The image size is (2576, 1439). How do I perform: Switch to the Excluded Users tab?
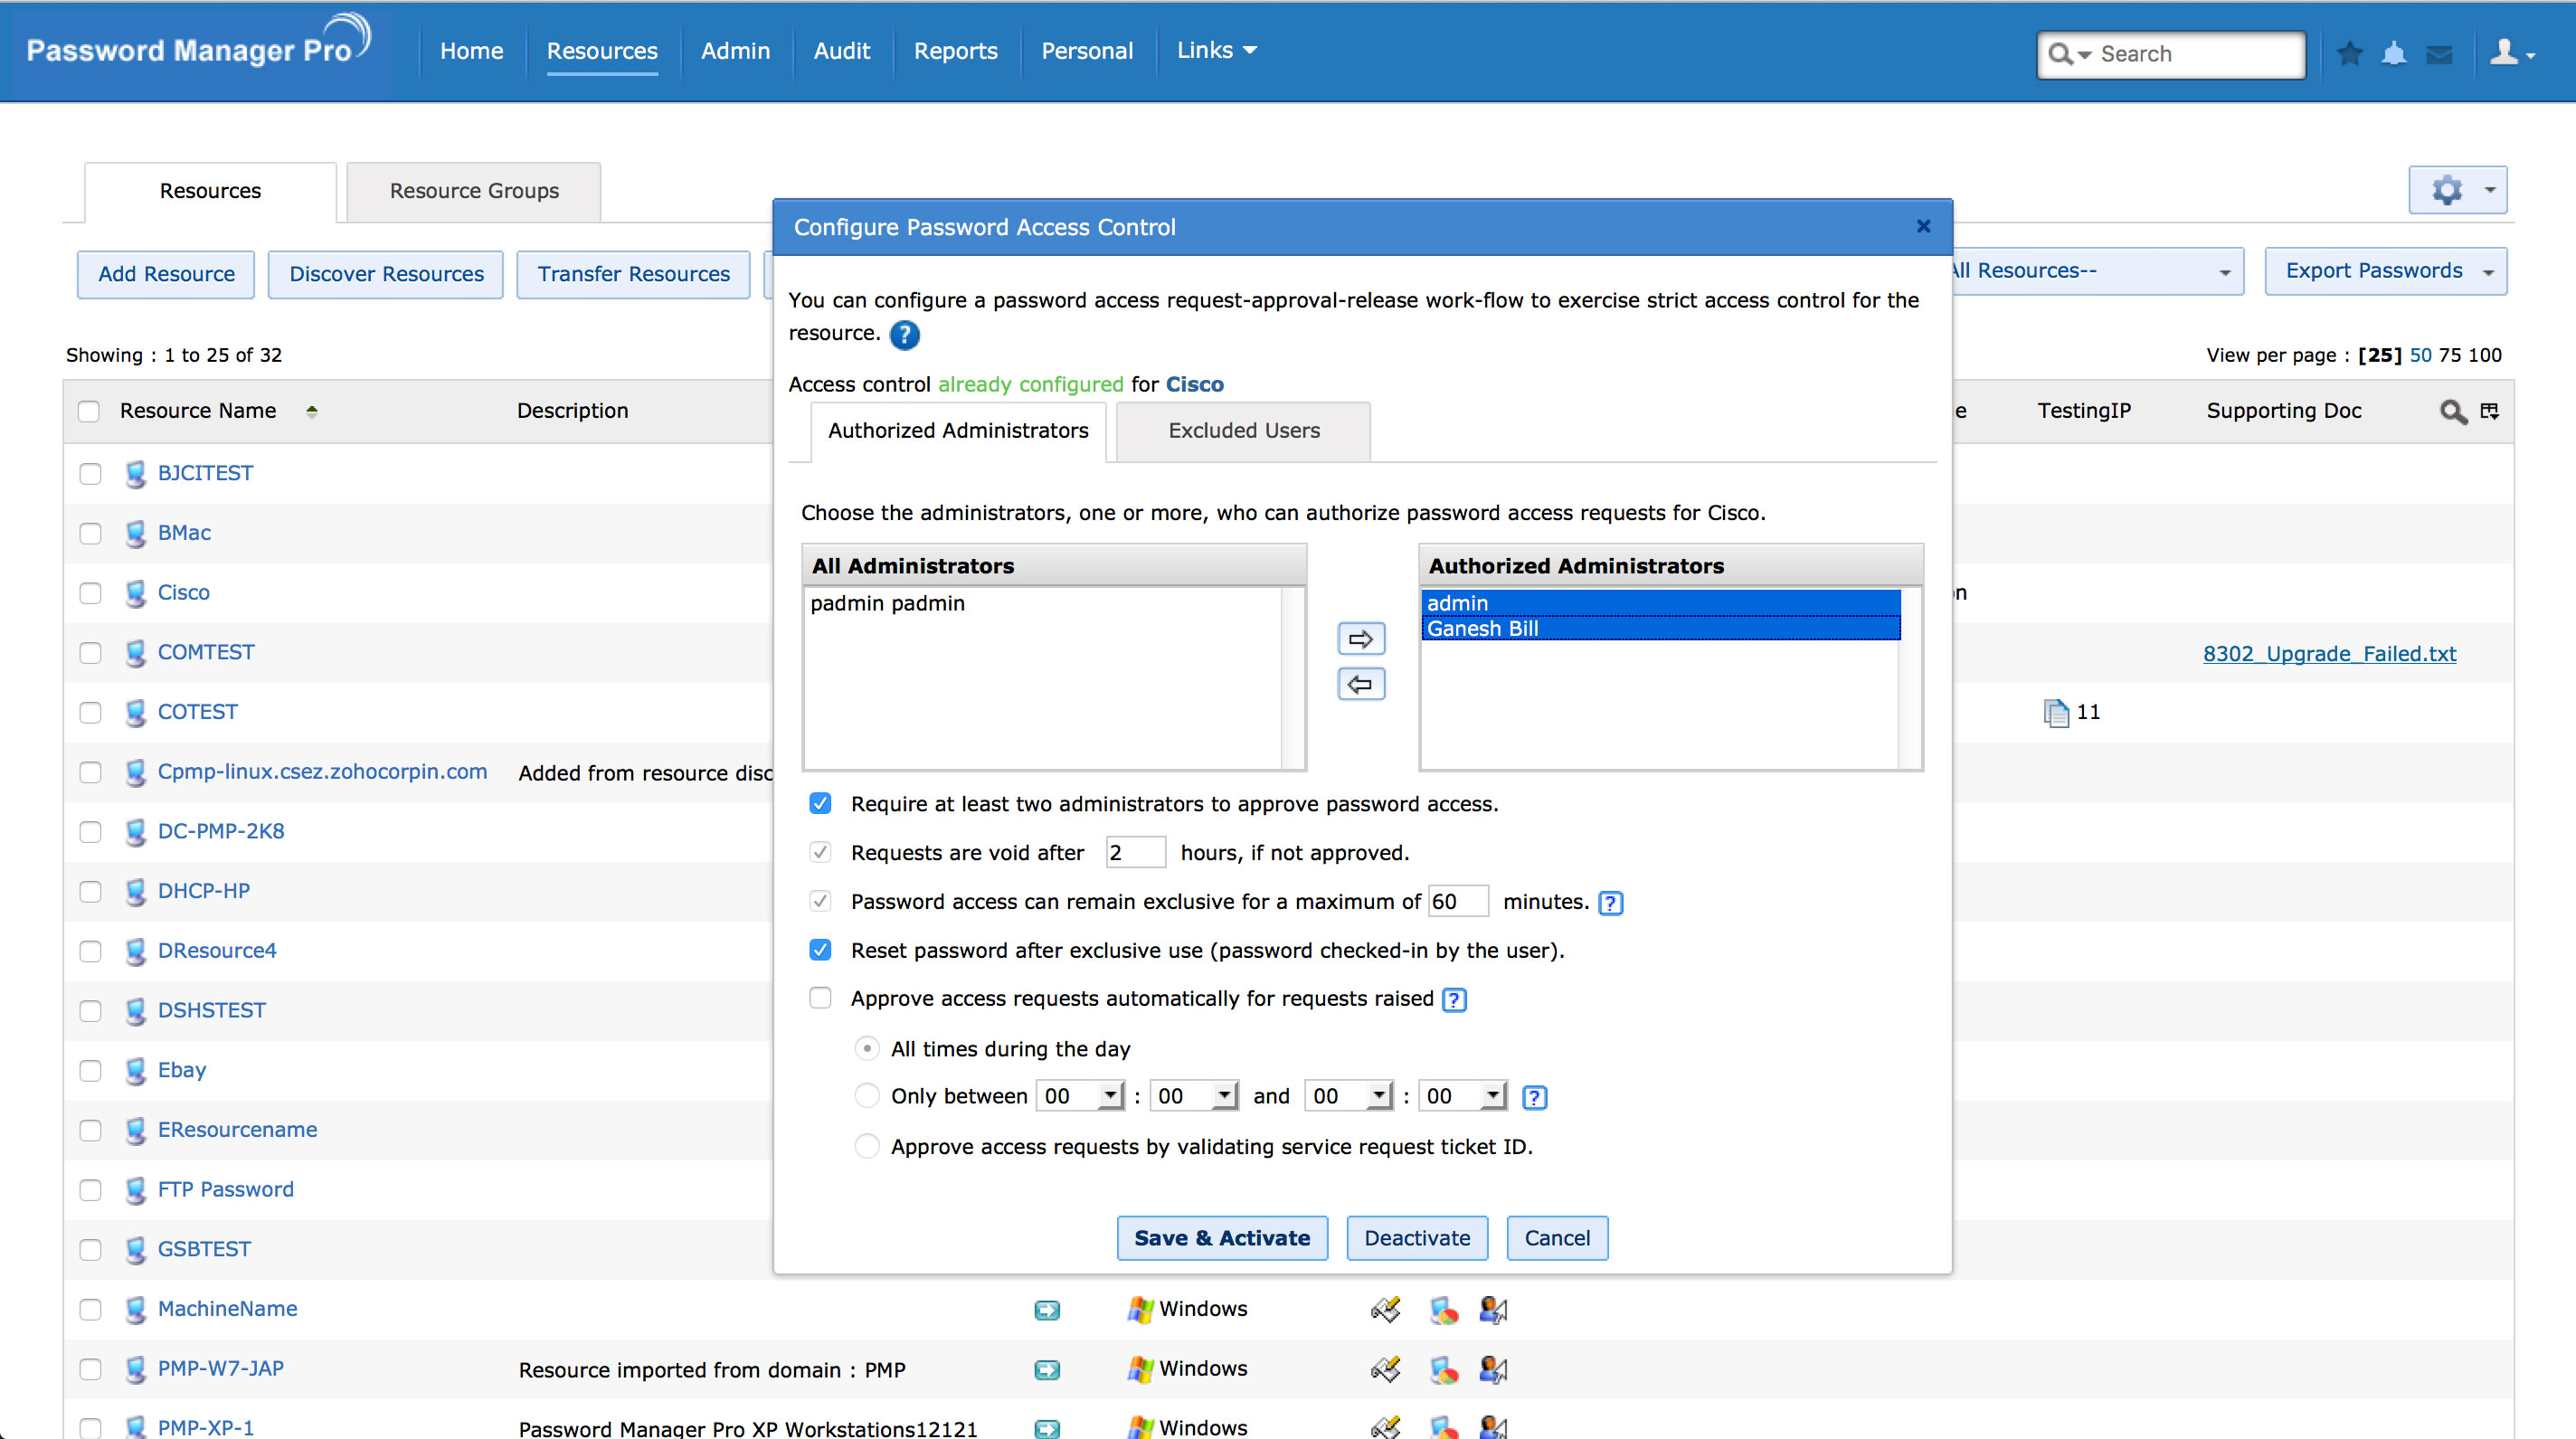pyautogui.click(x=1243, y=430)
